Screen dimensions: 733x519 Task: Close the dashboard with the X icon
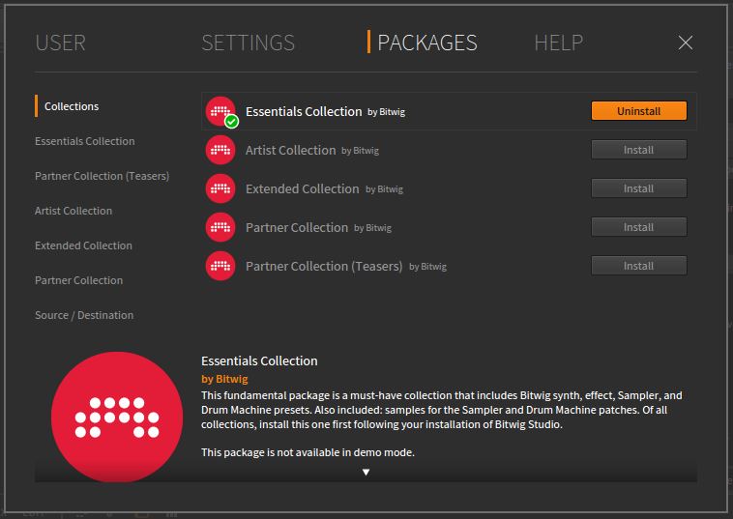(686, 43)
